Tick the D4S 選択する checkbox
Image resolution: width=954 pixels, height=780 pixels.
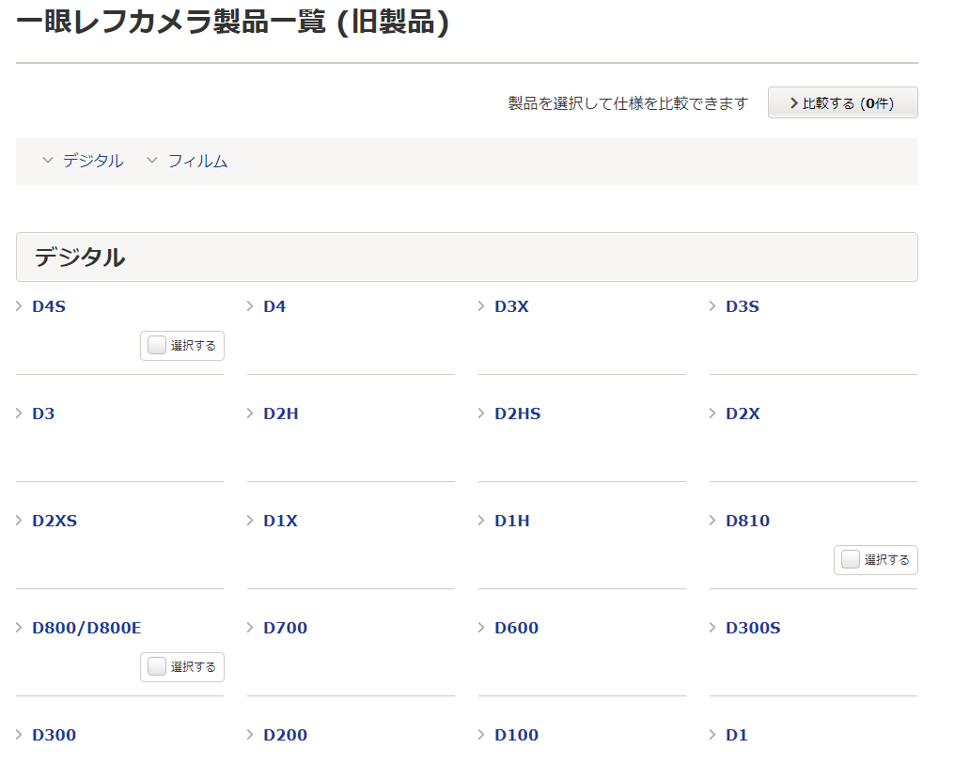coord(157,346)
